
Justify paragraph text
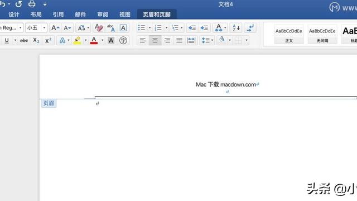pos(179,41)
